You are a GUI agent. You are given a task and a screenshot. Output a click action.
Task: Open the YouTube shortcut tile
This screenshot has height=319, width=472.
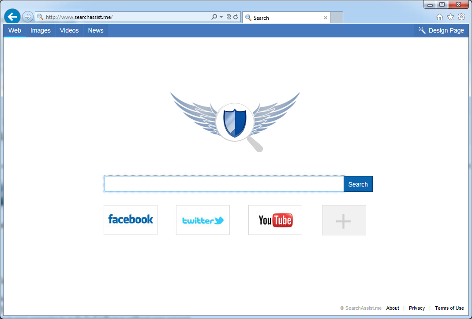pyautogui.click(x=275, y=220)
